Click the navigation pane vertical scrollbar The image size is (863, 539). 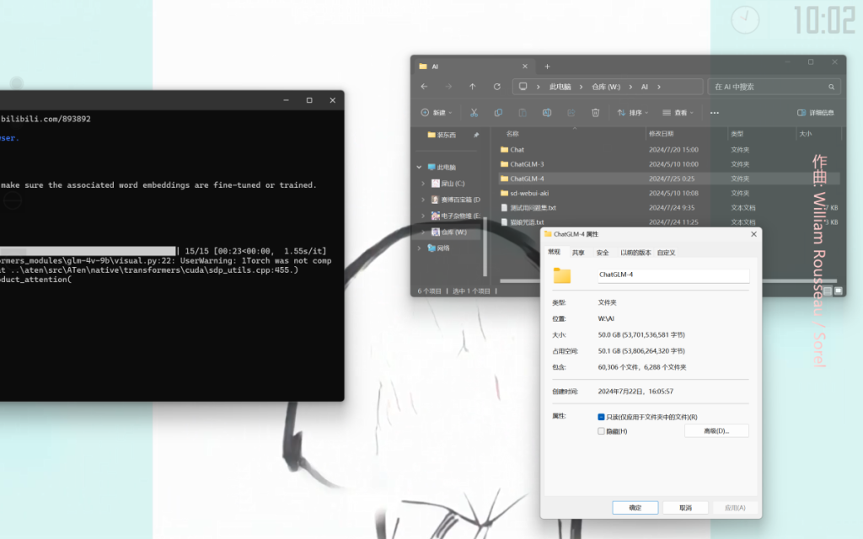coord(485,244)
